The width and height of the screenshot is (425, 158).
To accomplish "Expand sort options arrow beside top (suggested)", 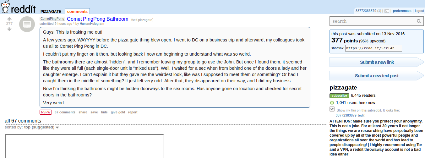I will [x=57, y=128].
